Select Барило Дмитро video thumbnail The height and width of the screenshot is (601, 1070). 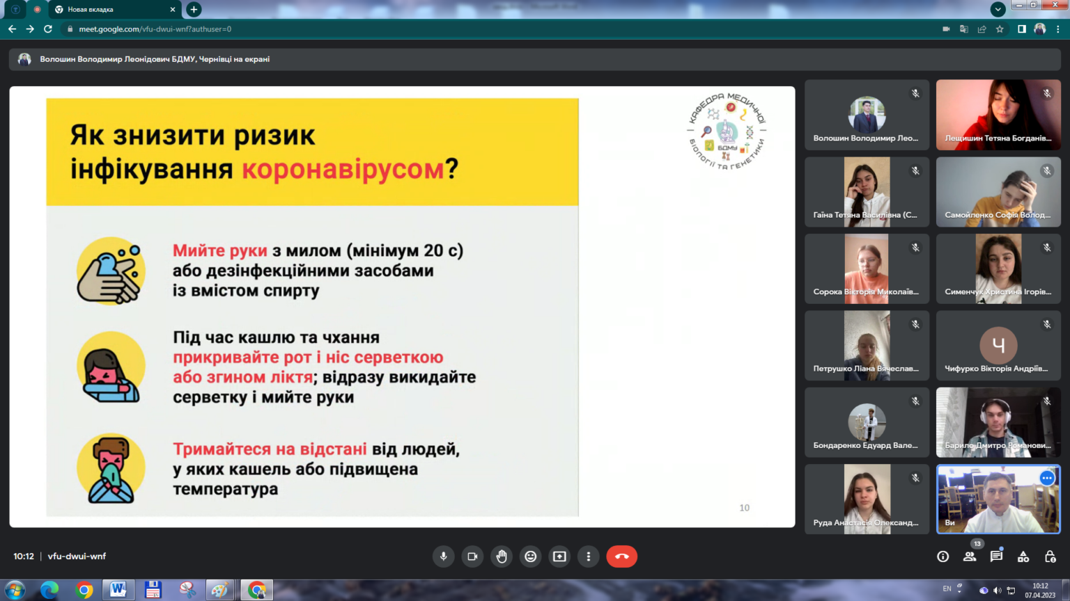coord(998,422)
